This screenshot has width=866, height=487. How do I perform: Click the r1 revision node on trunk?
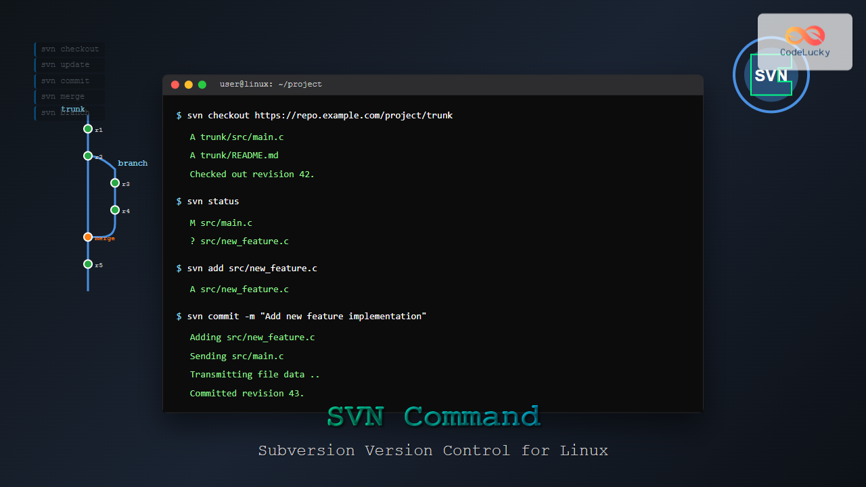(88, 129)
